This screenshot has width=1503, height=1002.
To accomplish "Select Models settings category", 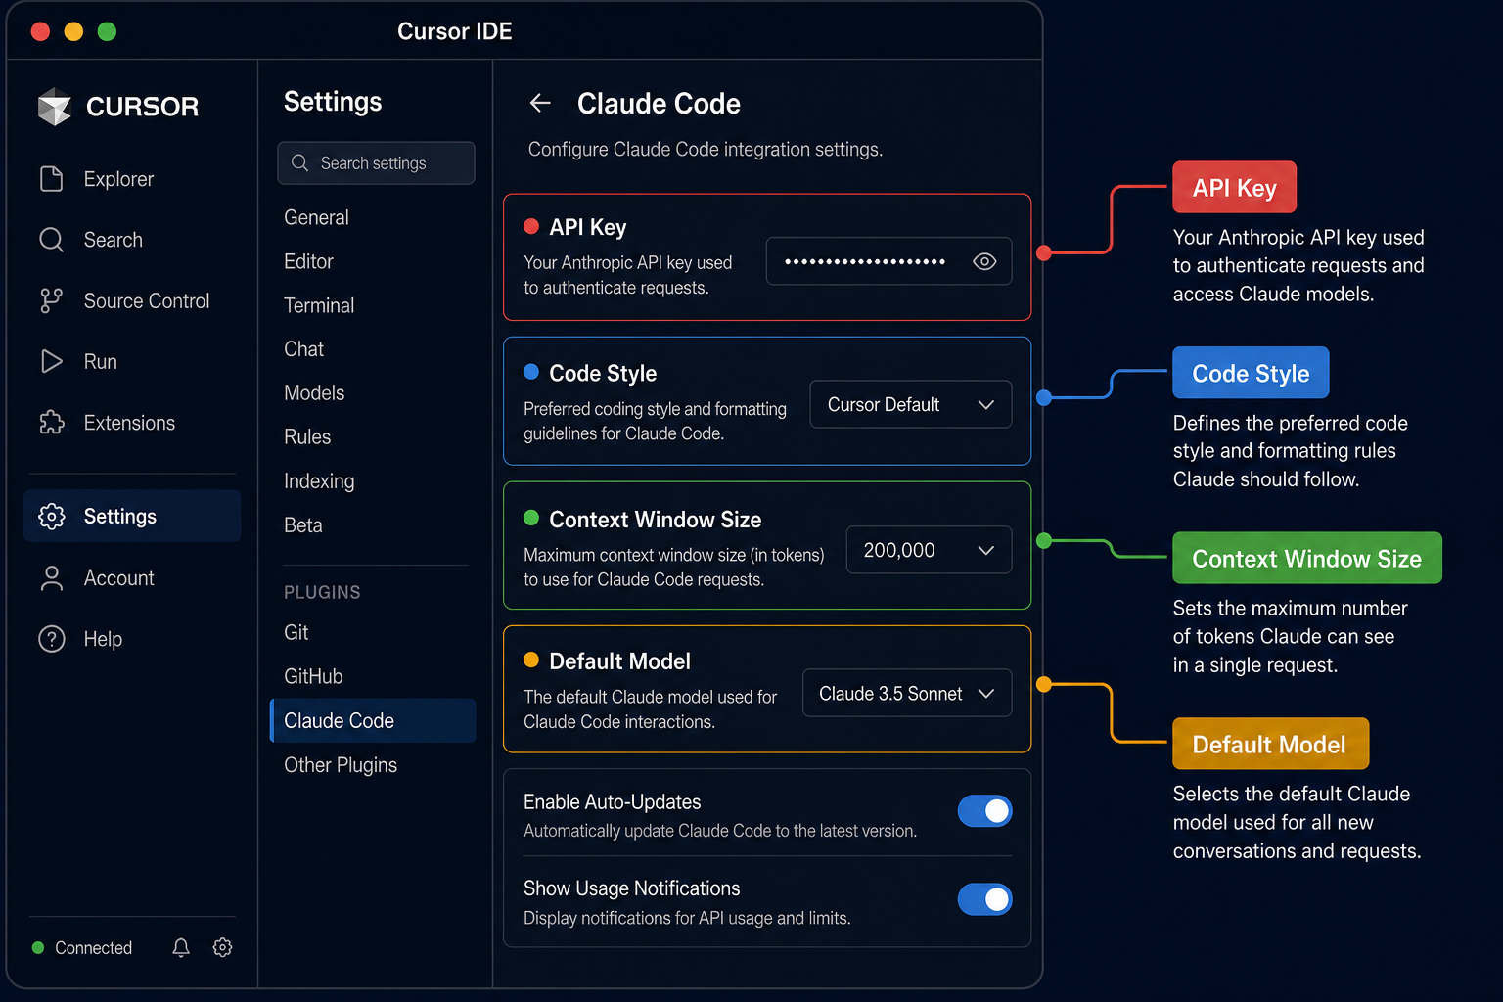I will pos(314,392).
